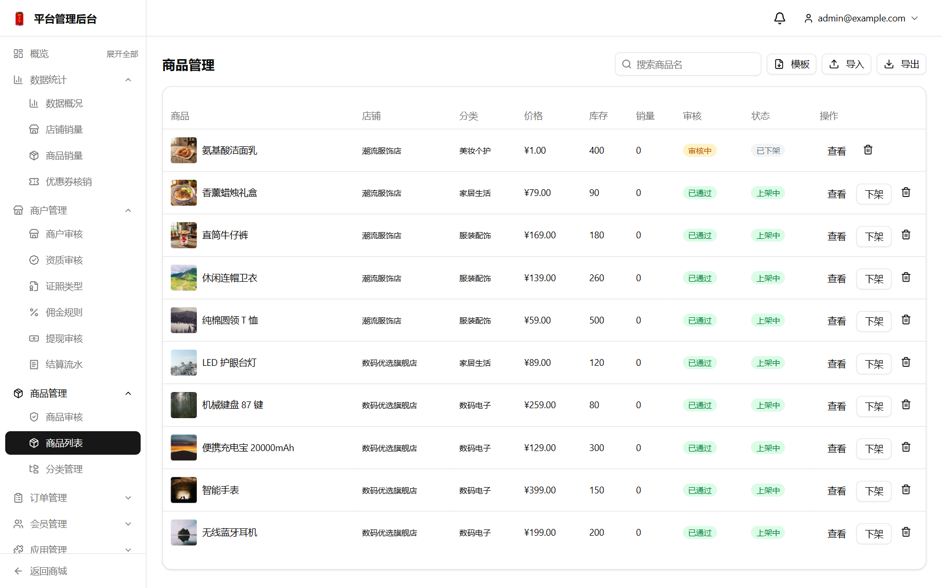Open the notifications bell

pos(780,18)
